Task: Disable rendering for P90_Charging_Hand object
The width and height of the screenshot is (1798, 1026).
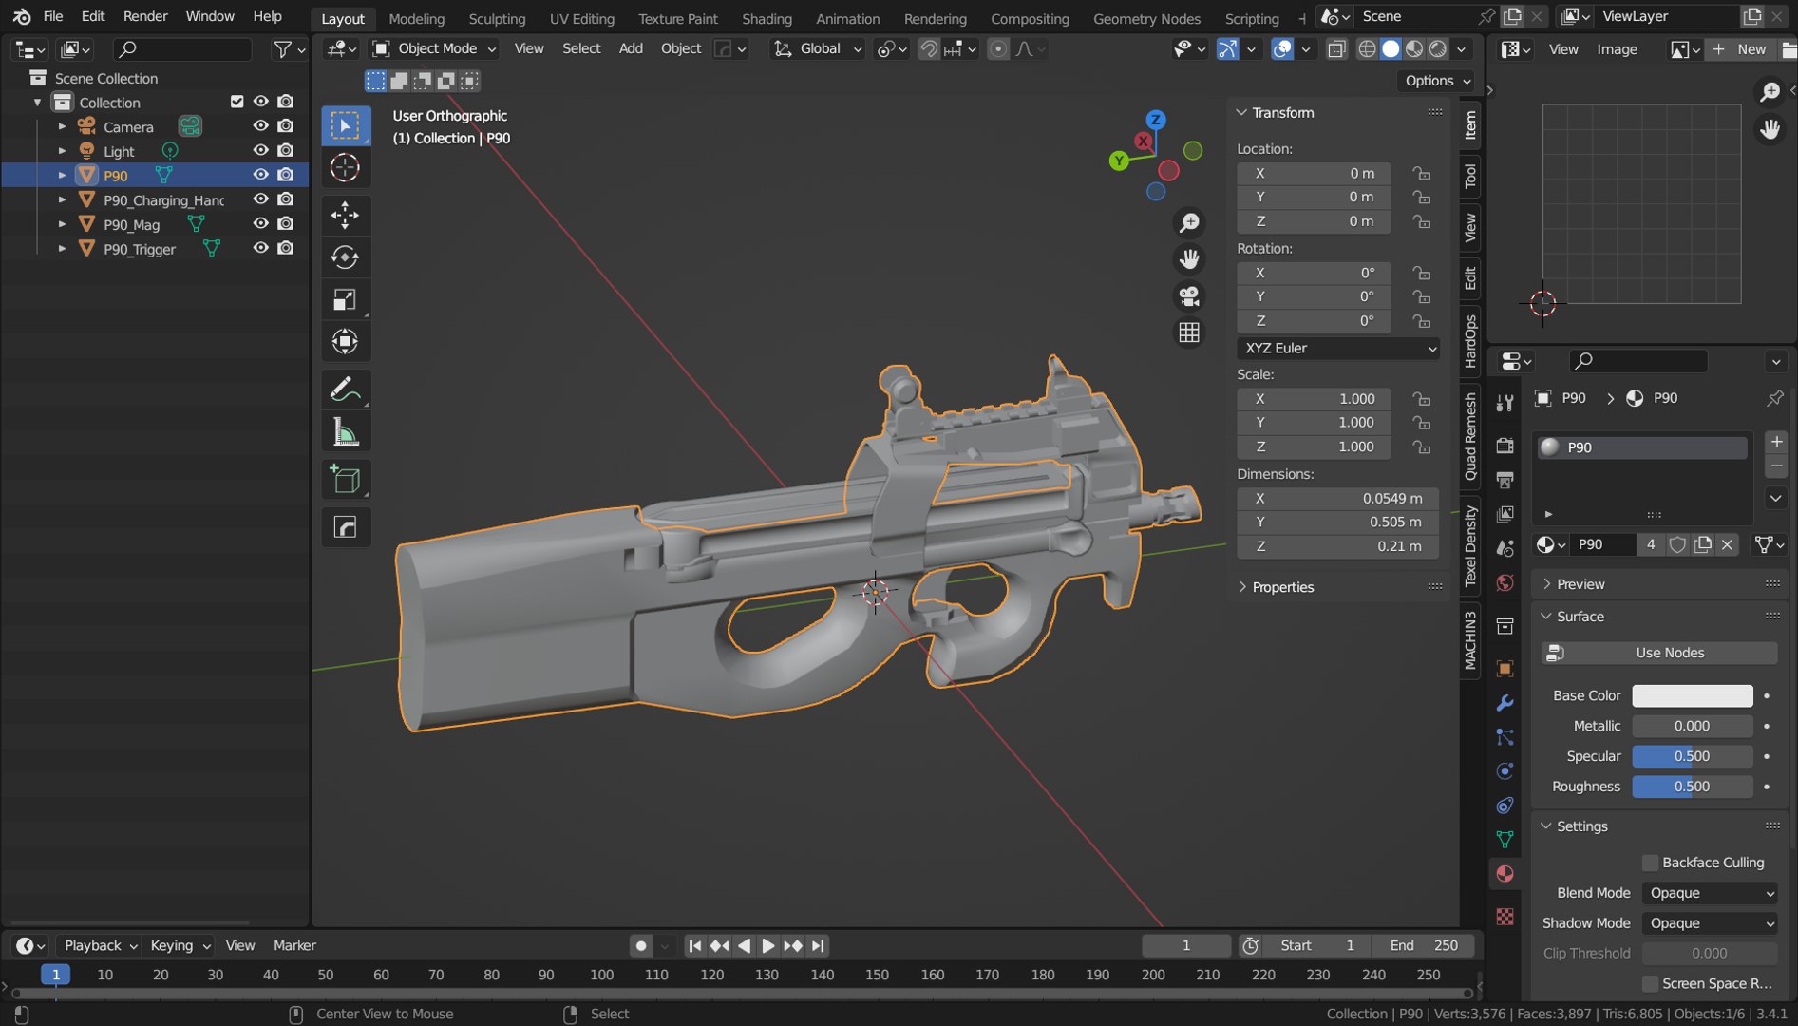Action: click(286, 199)
